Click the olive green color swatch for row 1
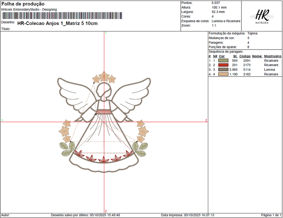 pos(223,61)
